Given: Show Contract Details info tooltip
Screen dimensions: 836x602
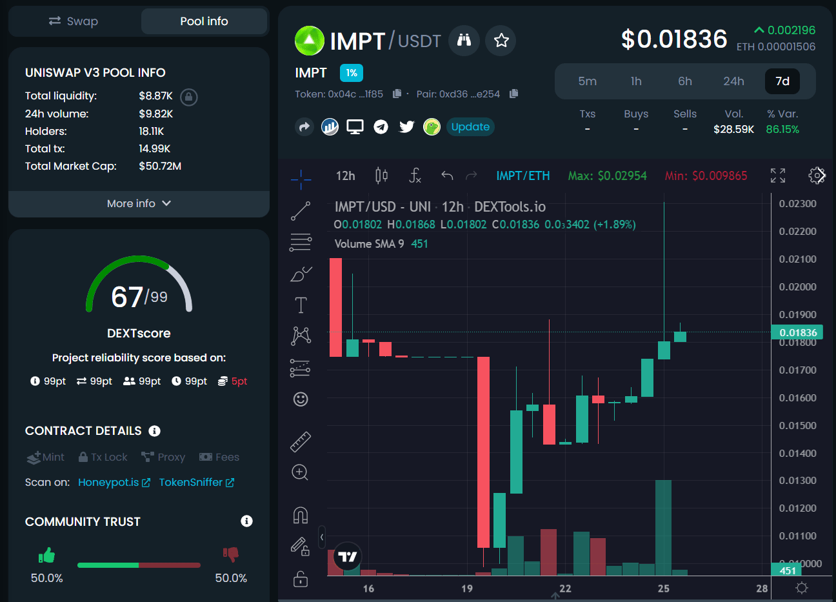Looking at the screenshot, I should pyautogui.click(x=154, y=431).
